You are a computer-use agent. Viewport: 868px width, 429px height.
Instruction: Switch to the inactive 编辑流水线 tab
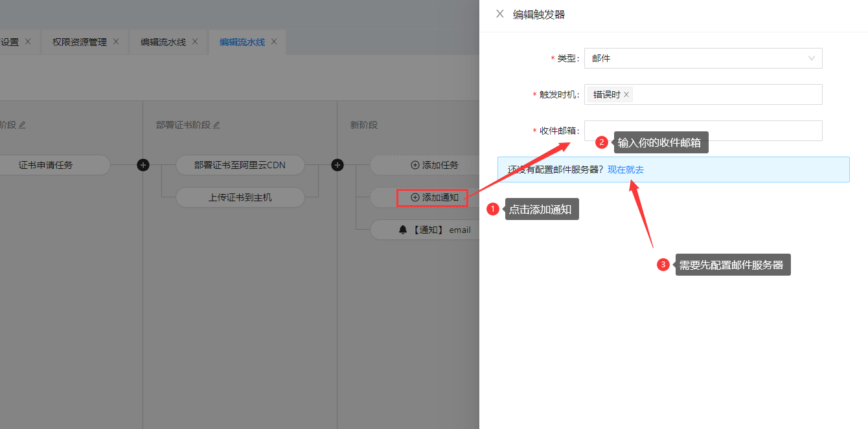tap(163, 42)
